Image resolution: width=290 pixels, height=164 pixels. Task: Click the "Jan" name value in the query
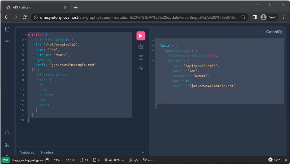point(53,50)
